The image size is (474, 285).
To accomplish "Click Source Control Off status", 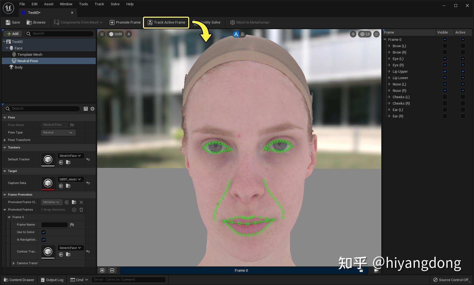I will [x=451, y=280].
